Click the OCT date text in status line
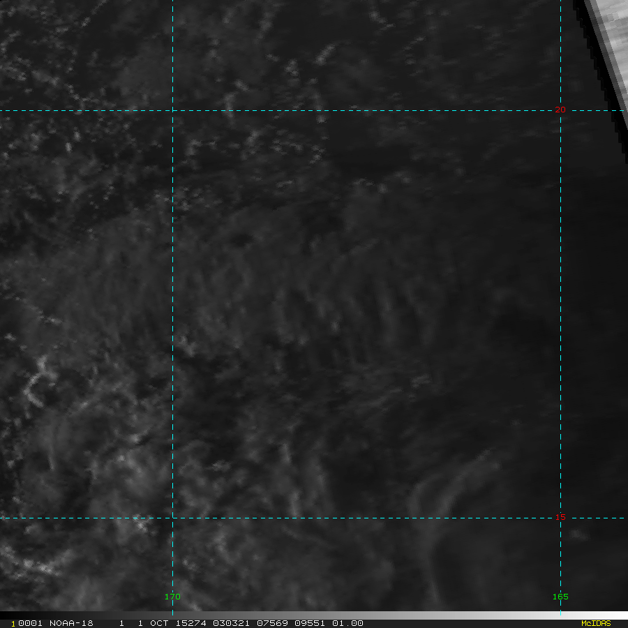Image resolution: width=628 pixels, height=628 pixels. tap(159, 623)
